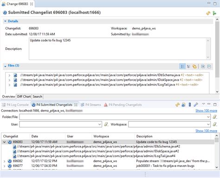The width and height of the screenshot is (220, 178).
Task: Click the green run icon in the changelist header
Action: [214, 13]
